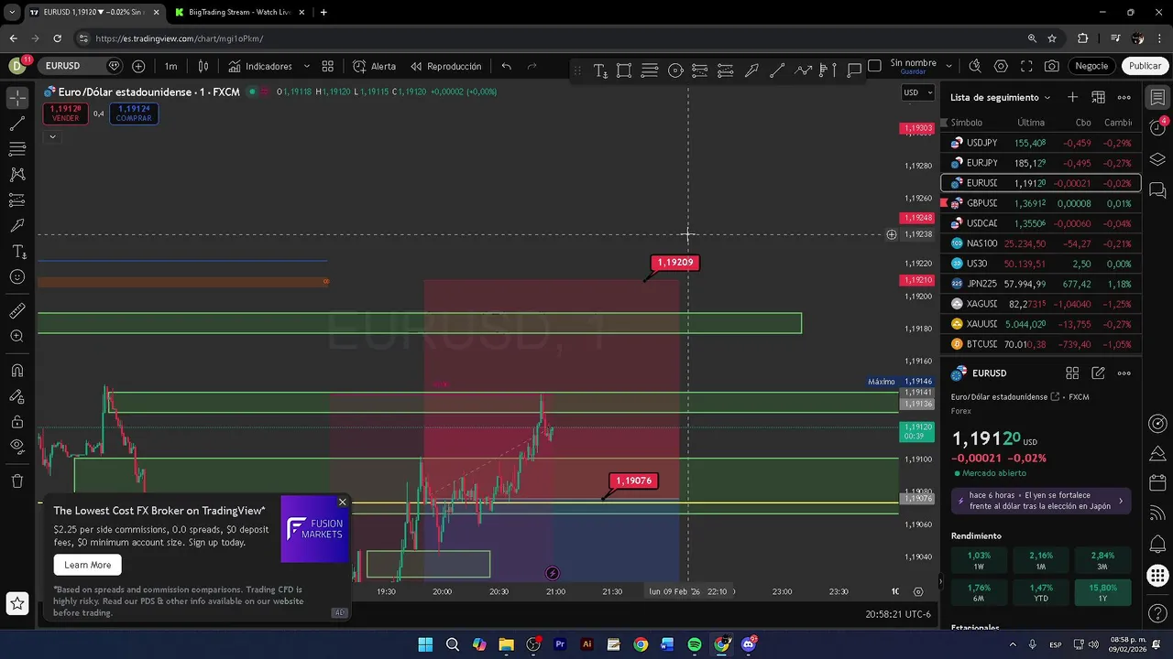Select the comment callout tool in floating toolbar
The width and height of the screenshot is (1173, 659).
(x=854, y=70)
